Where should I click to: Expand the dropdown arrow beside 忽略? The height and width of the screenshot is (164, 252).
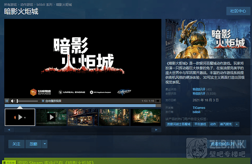(x=45, y=144)
